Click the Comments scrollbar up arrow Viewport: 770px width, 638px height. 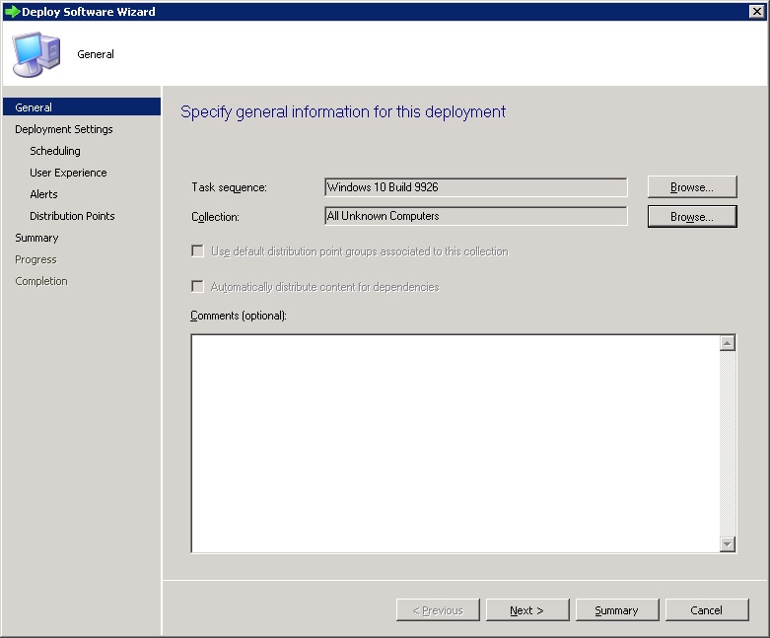tap(728, 344)
